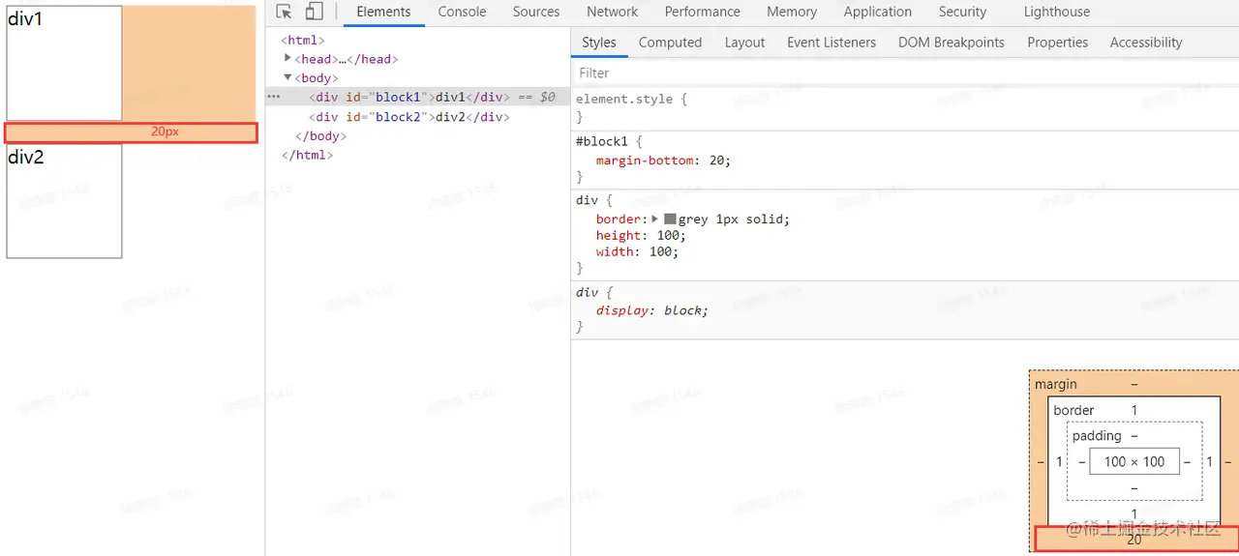Open the Memory tab

tap(792, 12)
